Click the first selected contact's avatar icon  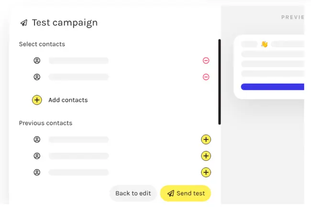pos(37,60)
